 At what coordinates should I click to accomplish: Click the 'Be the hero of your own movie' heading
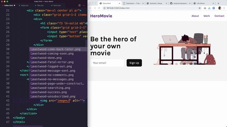tap(113, 46)
